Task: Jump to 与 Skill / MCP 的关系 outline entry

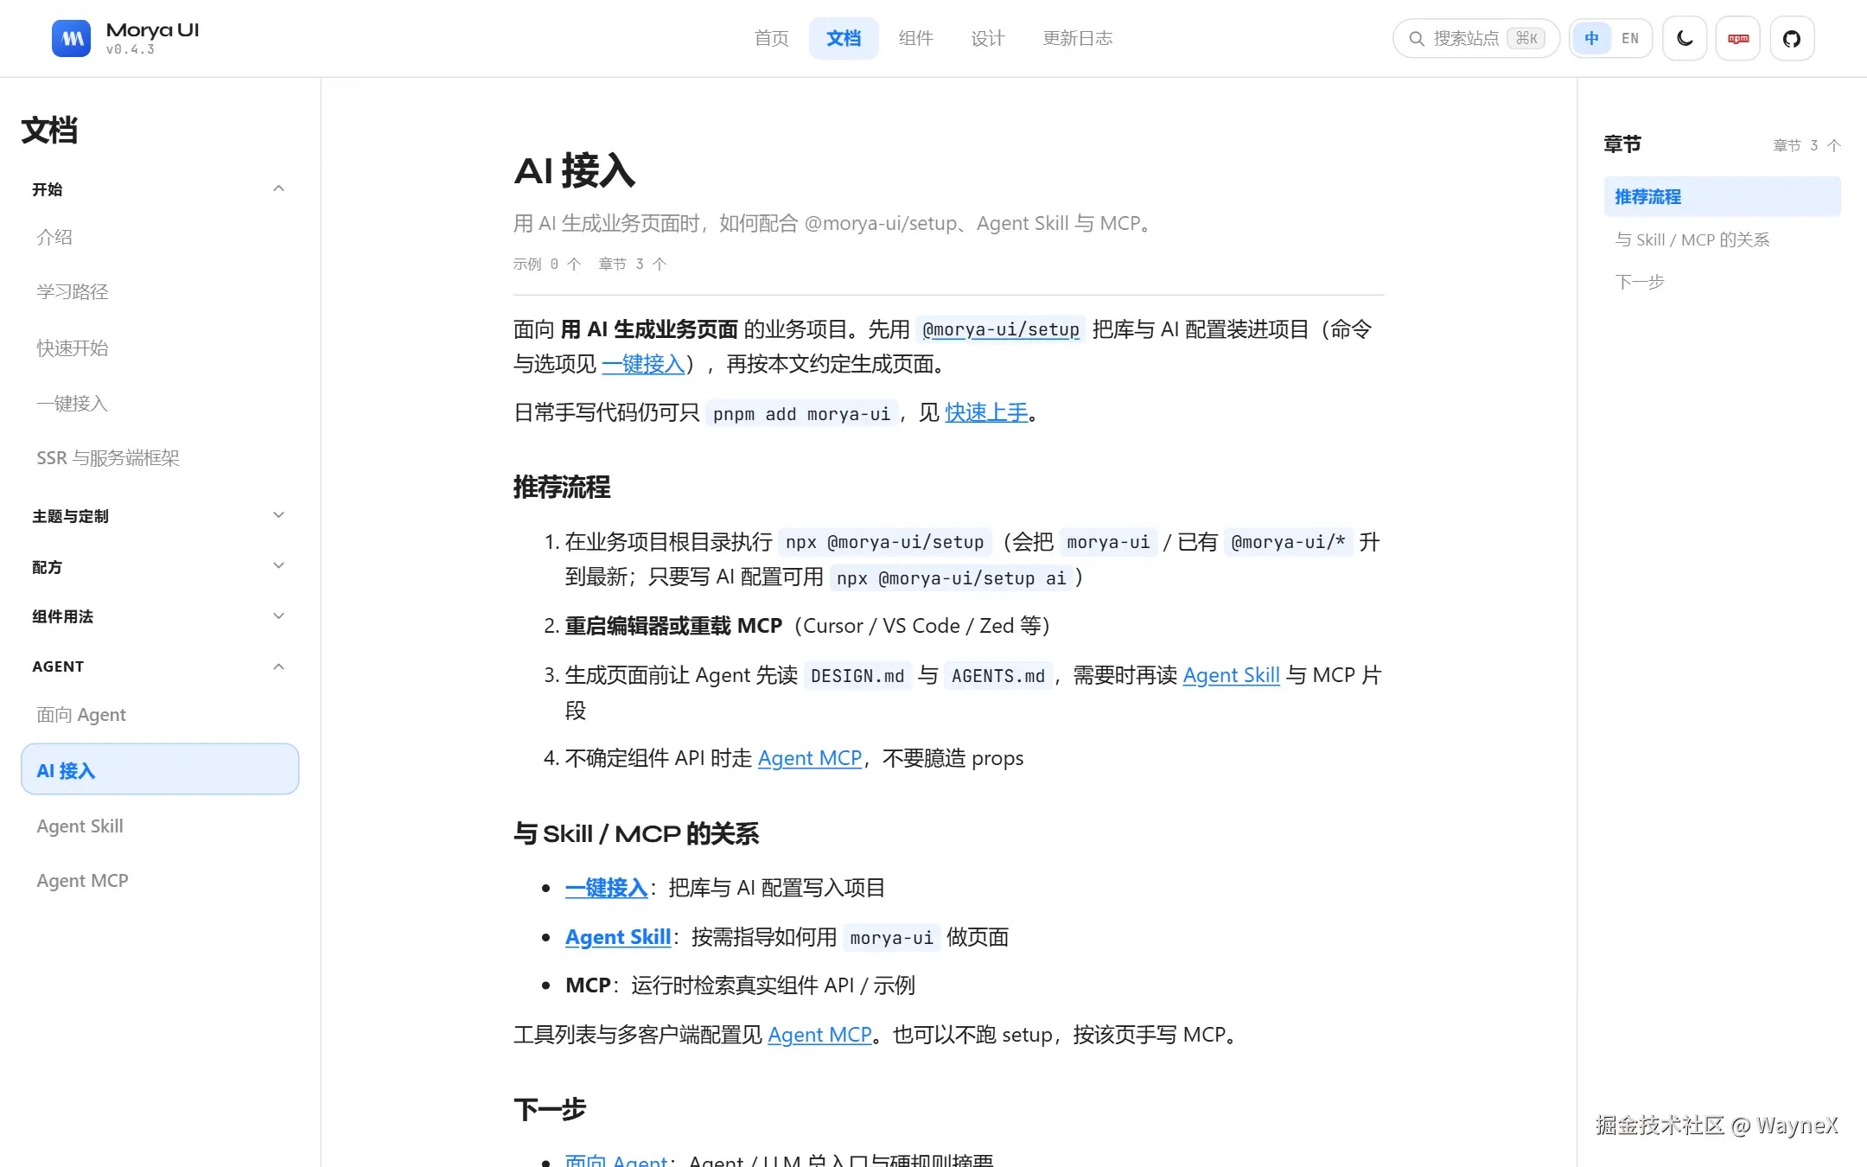Action: (1692, 239)
